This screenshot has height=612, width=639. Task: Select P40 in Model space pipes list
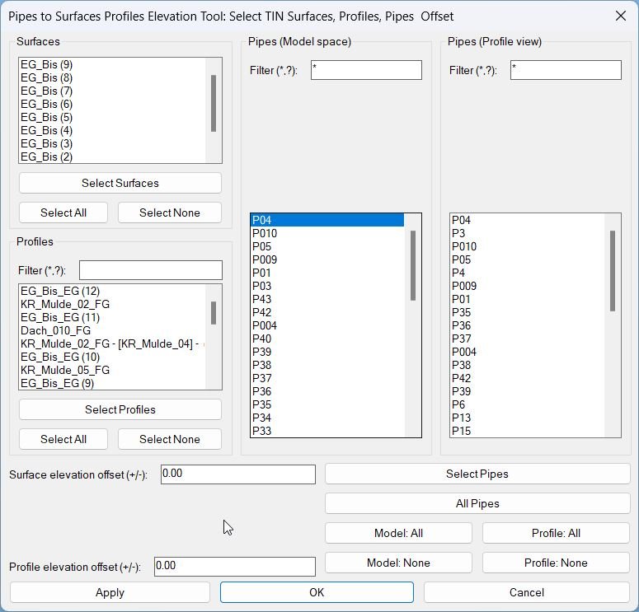327,339
